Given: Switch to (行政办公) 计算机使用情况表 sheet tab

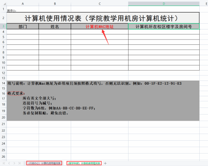Looking at the screenshot, I should (x=44, y=163).
